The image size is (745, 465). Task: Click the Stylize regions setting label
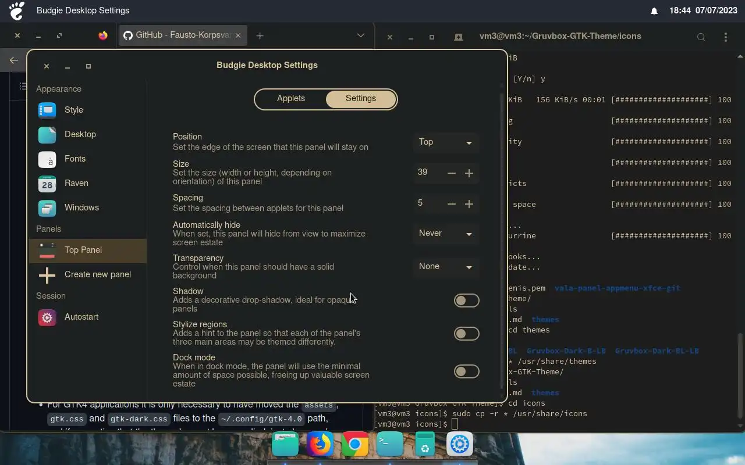pyautogui.click(x=200, y=324)
